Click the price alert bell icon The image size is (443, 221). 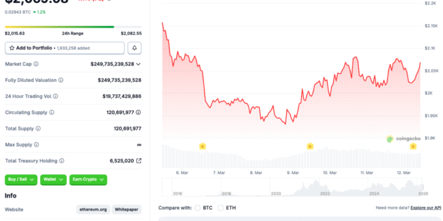[x=135, y=48]
